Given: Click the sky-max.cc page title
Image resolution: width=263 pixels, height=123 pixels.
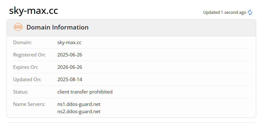Looking at the screenshot, I should [x=34, y=11].
